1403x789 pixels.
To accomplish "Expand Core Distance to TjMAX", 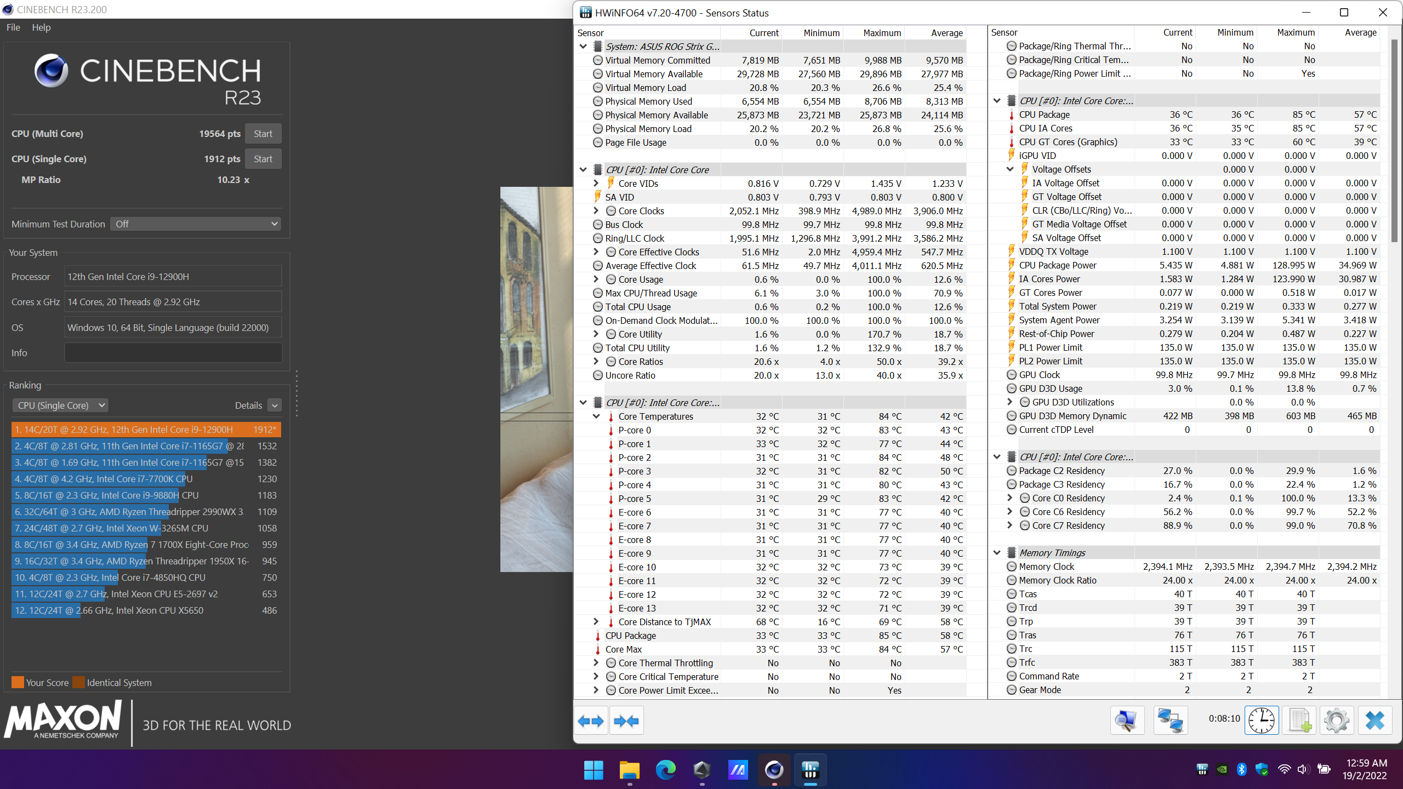I will pyautogui.click(x=596, y=622).
